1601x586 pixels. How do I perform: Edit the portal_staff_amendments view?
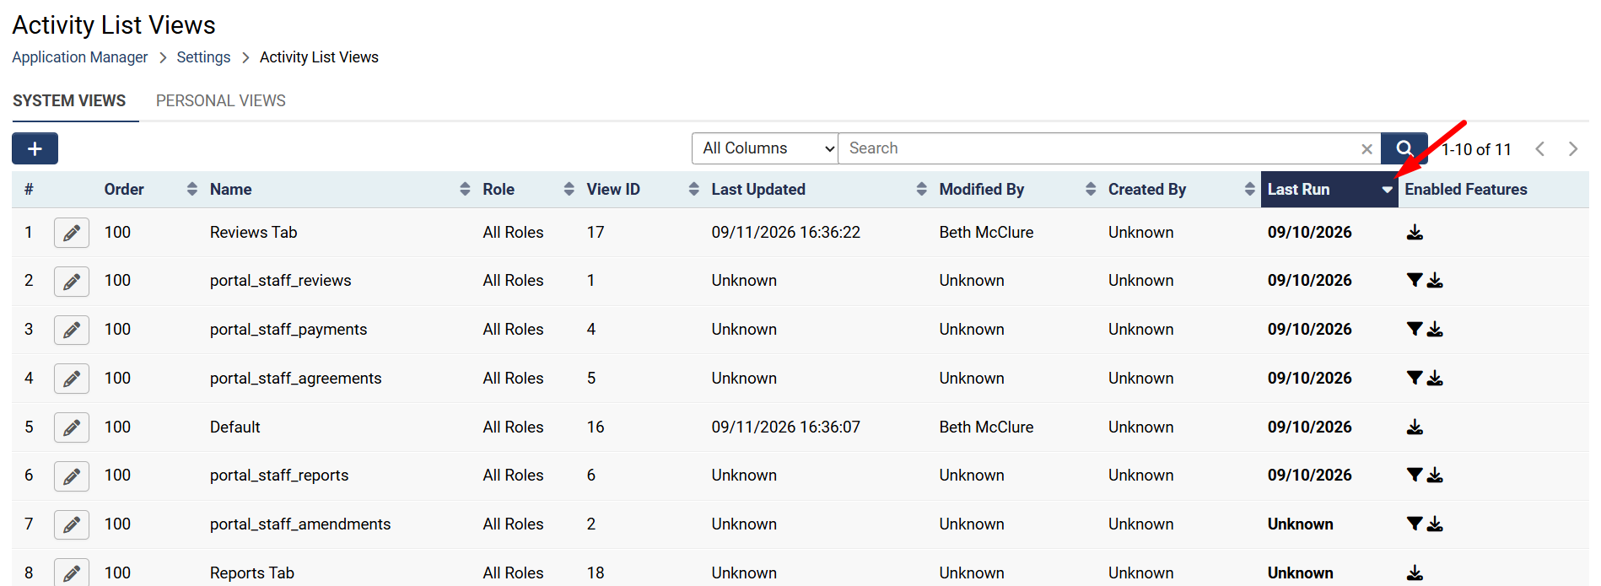pos(72,524)
